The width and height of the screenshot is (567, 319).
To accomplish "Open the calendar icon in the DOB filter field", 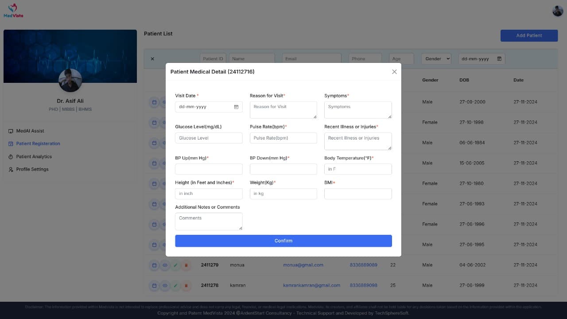I will point(499,58).
